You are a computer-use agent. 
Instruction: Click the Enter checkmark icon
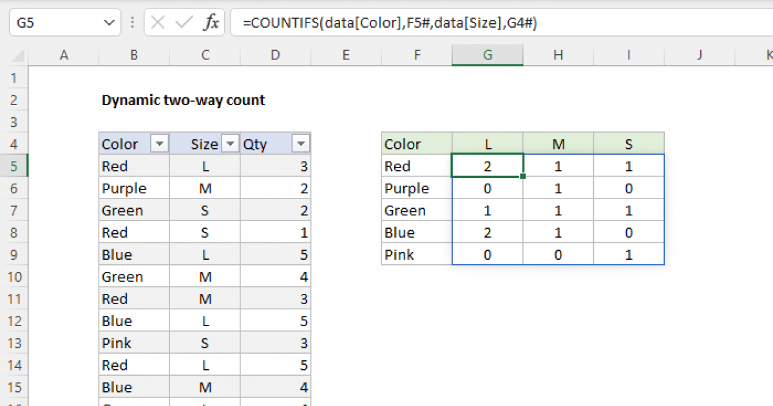(x=182, y=22)
